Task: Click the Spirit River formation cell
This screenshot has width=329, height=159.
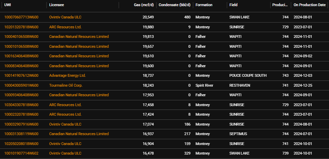Action: (204, 85)
